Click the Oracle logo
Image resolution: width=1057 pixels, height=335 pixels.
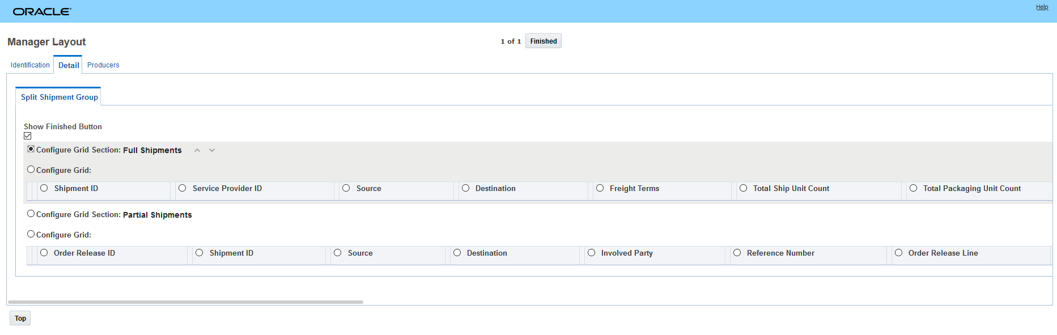[x=42, y=11]
